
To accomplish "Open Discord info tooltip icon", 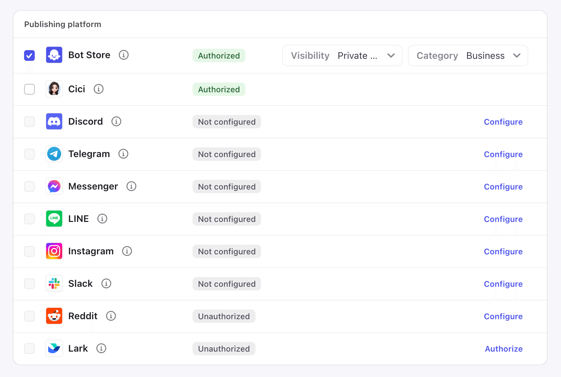I will point(116,122).
